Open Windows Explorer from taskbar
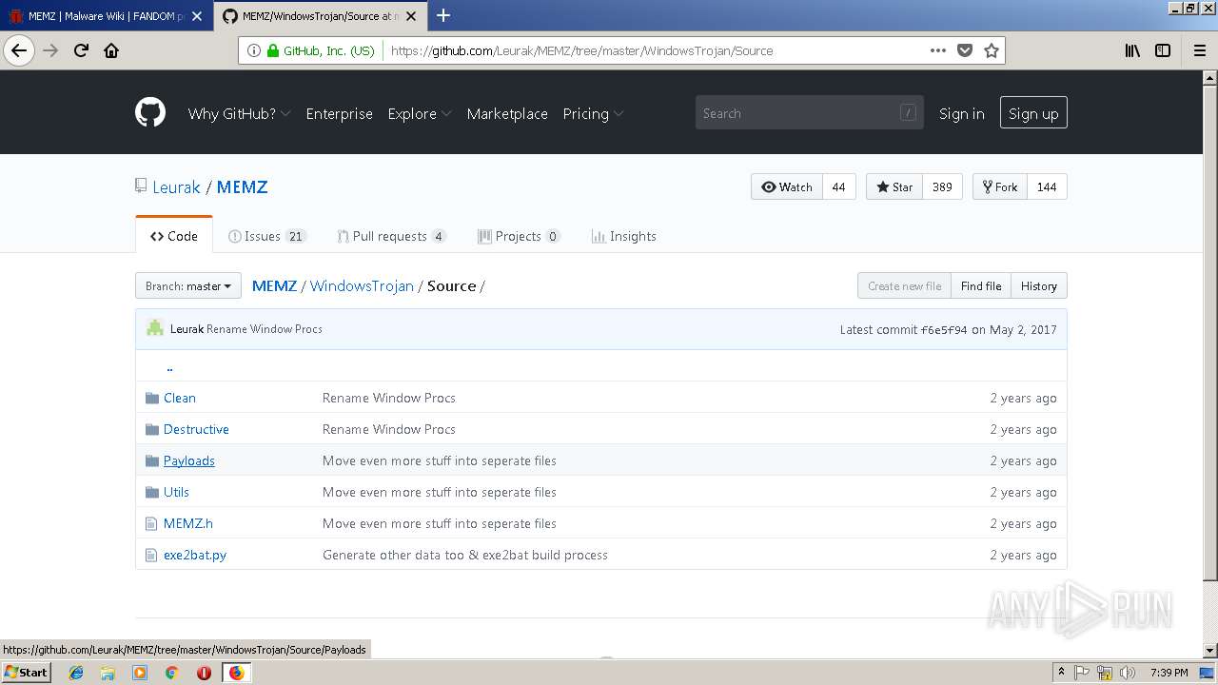This screenshot has width=1218, height=685. (108, 673)
